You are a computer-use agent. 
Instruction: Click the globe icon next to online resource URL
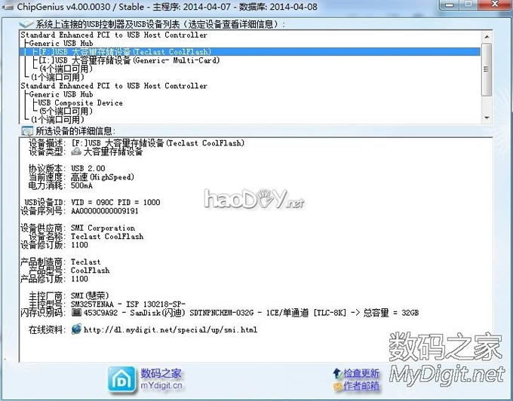(x=76, y=329)
